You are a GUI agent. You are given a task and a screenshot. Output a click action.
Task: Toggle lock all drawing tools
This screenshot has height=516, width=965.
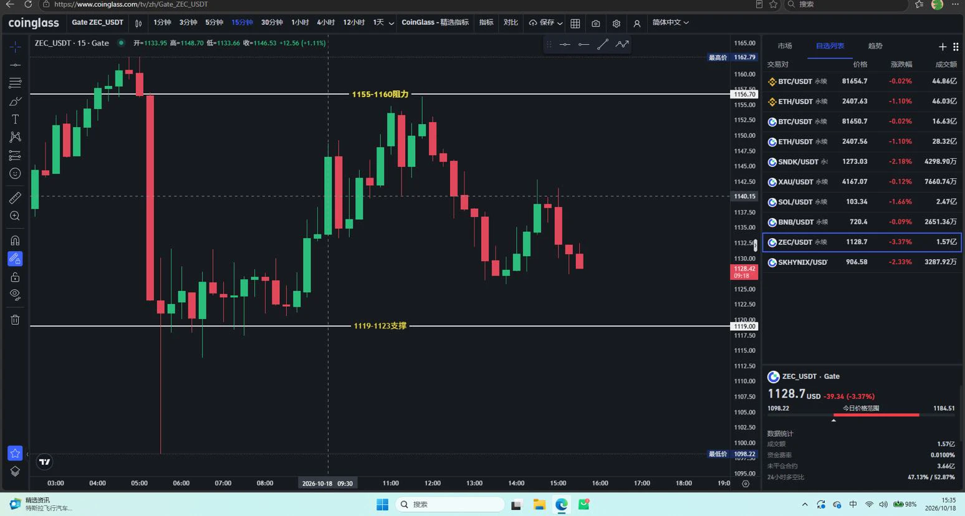pos(15,277)
